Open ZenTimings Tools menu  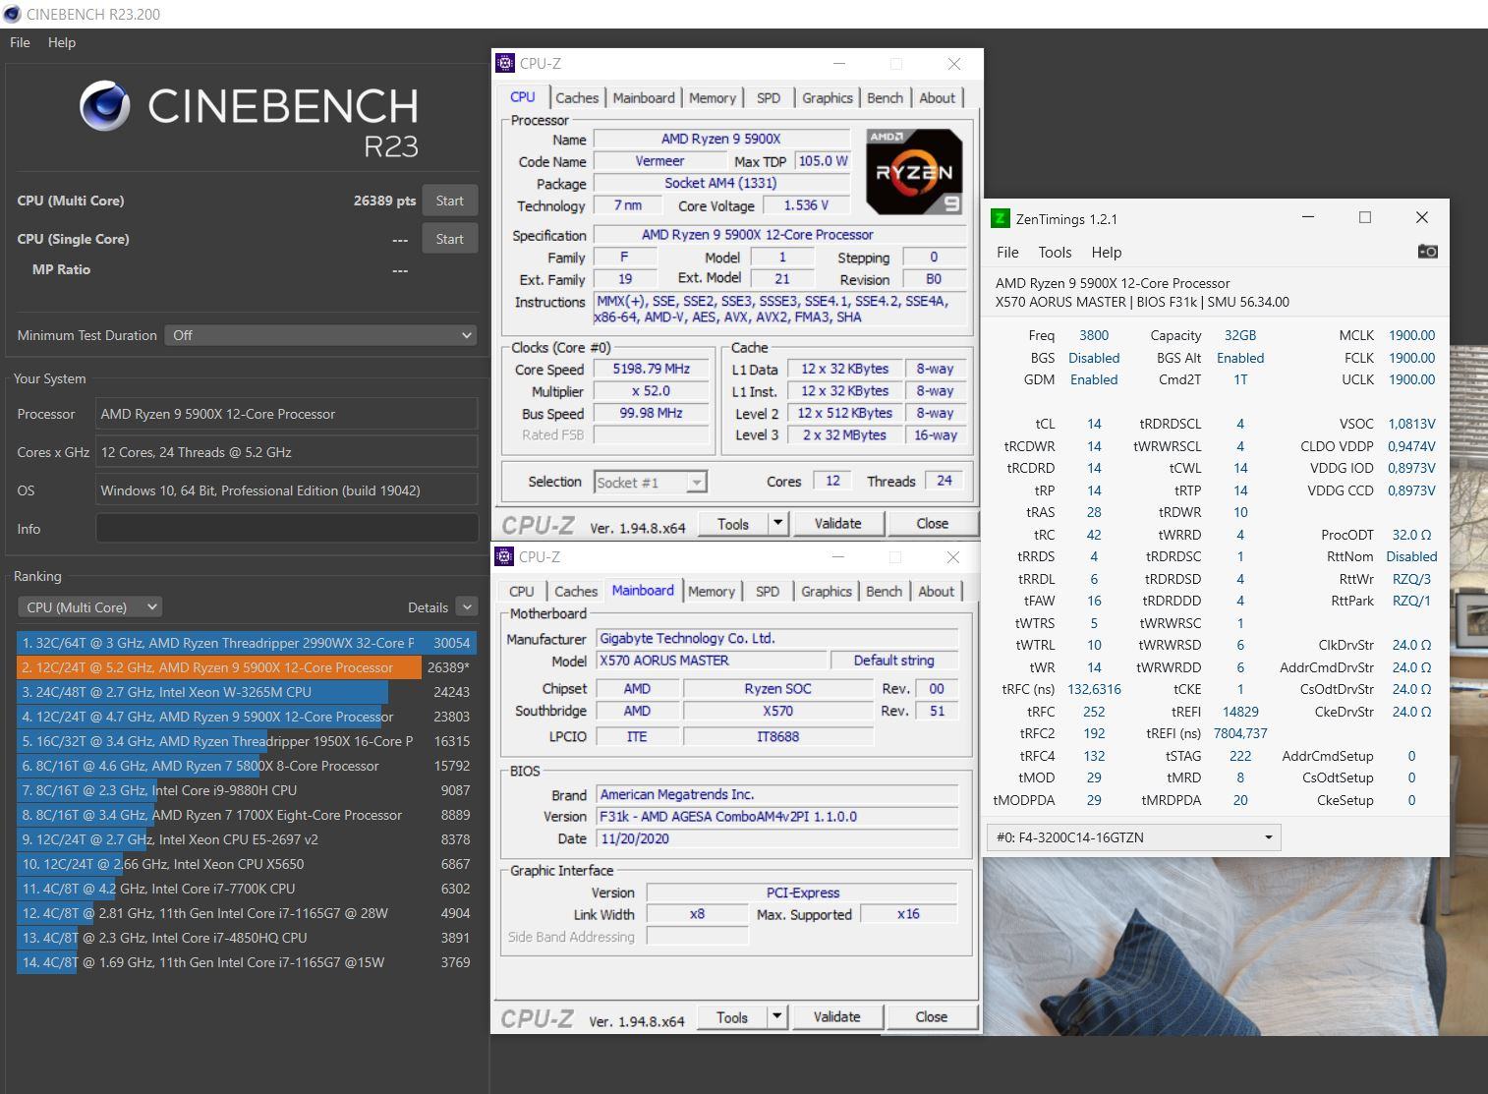1055,252
